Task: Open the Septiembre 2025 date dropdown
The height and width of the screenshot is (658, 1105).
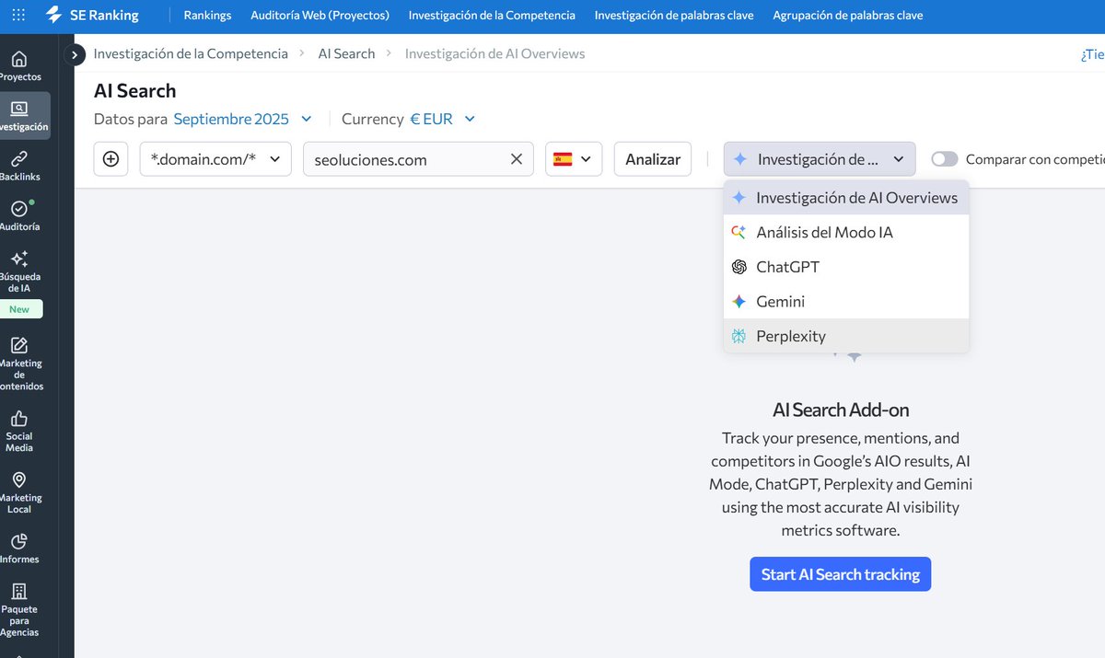Action: (243, 119)
